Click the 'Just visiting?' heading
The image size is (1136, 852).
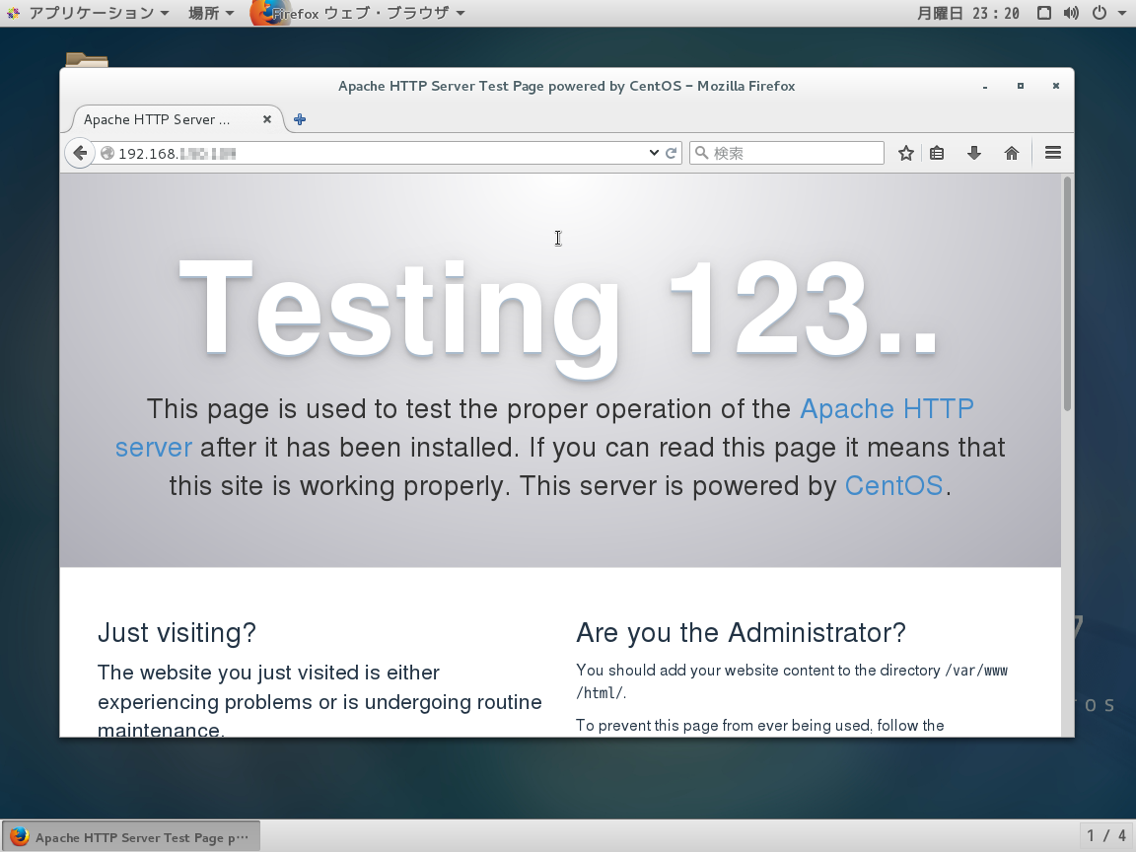pyautogui.click(x=177, y=632)
